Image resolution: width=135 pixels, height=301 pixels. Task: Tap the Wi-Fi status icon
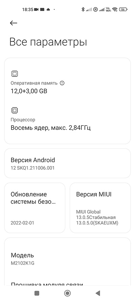point(115,9)
